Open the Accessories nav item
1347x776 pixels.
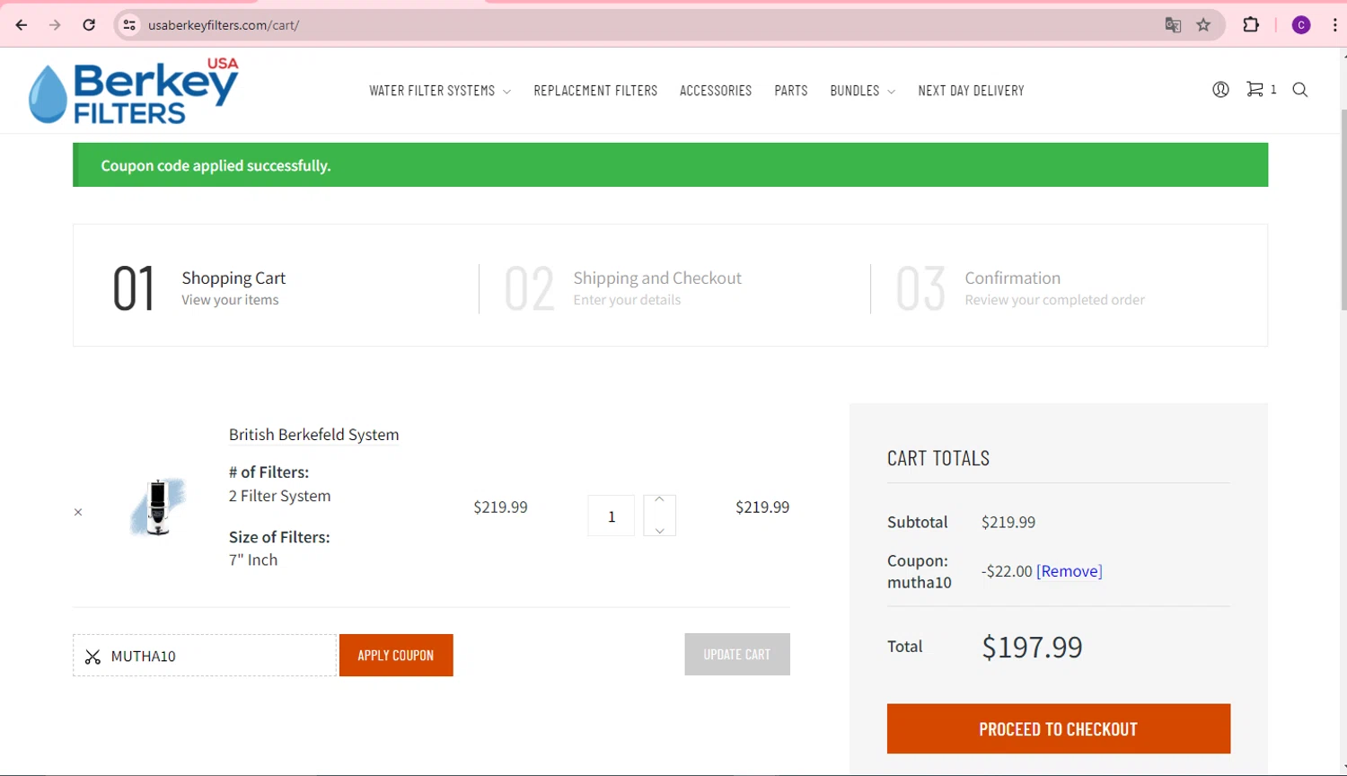[x=716, y=91]
